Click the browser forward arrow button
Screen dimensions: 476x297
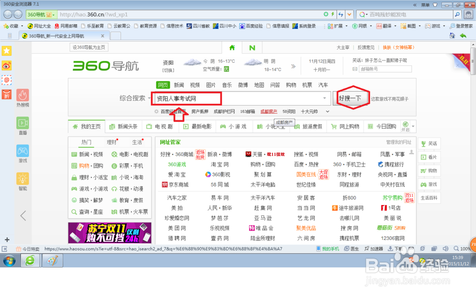coord(18,14)
